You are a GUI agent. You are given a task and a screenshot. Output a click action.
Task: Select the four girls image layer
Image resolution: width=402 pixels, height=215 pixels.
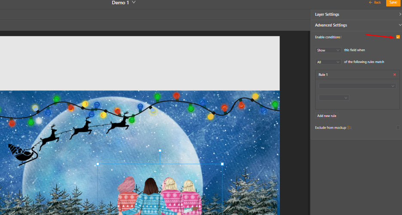coord(159,196)
